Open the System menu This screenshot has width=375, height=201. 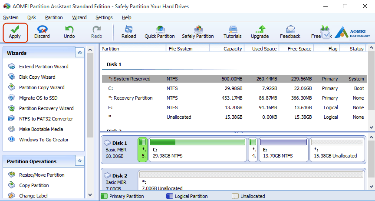click(11, 17)
